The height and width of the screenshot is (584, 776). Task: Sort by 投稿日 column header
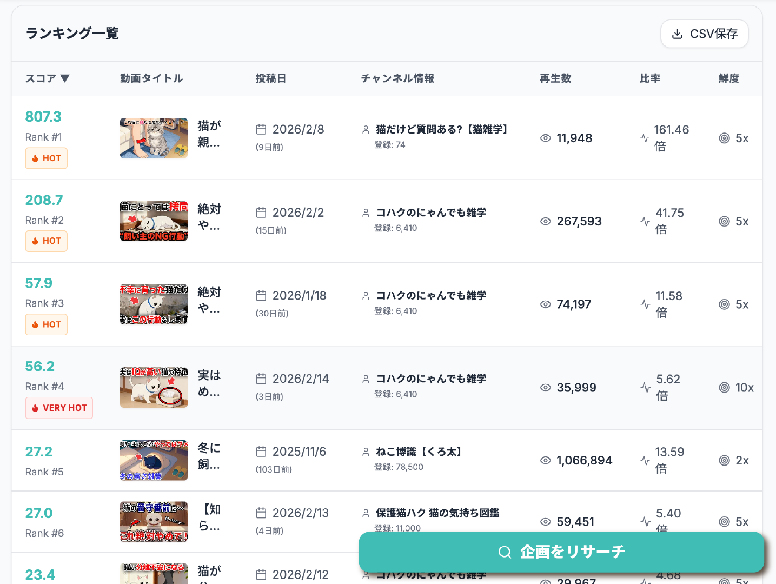click(x=270, y=78)
